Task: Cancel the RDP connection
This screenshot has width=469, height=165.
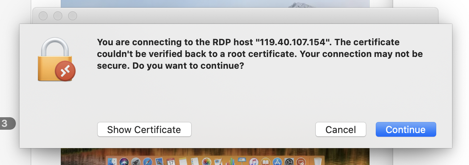Action: point(341,129)
